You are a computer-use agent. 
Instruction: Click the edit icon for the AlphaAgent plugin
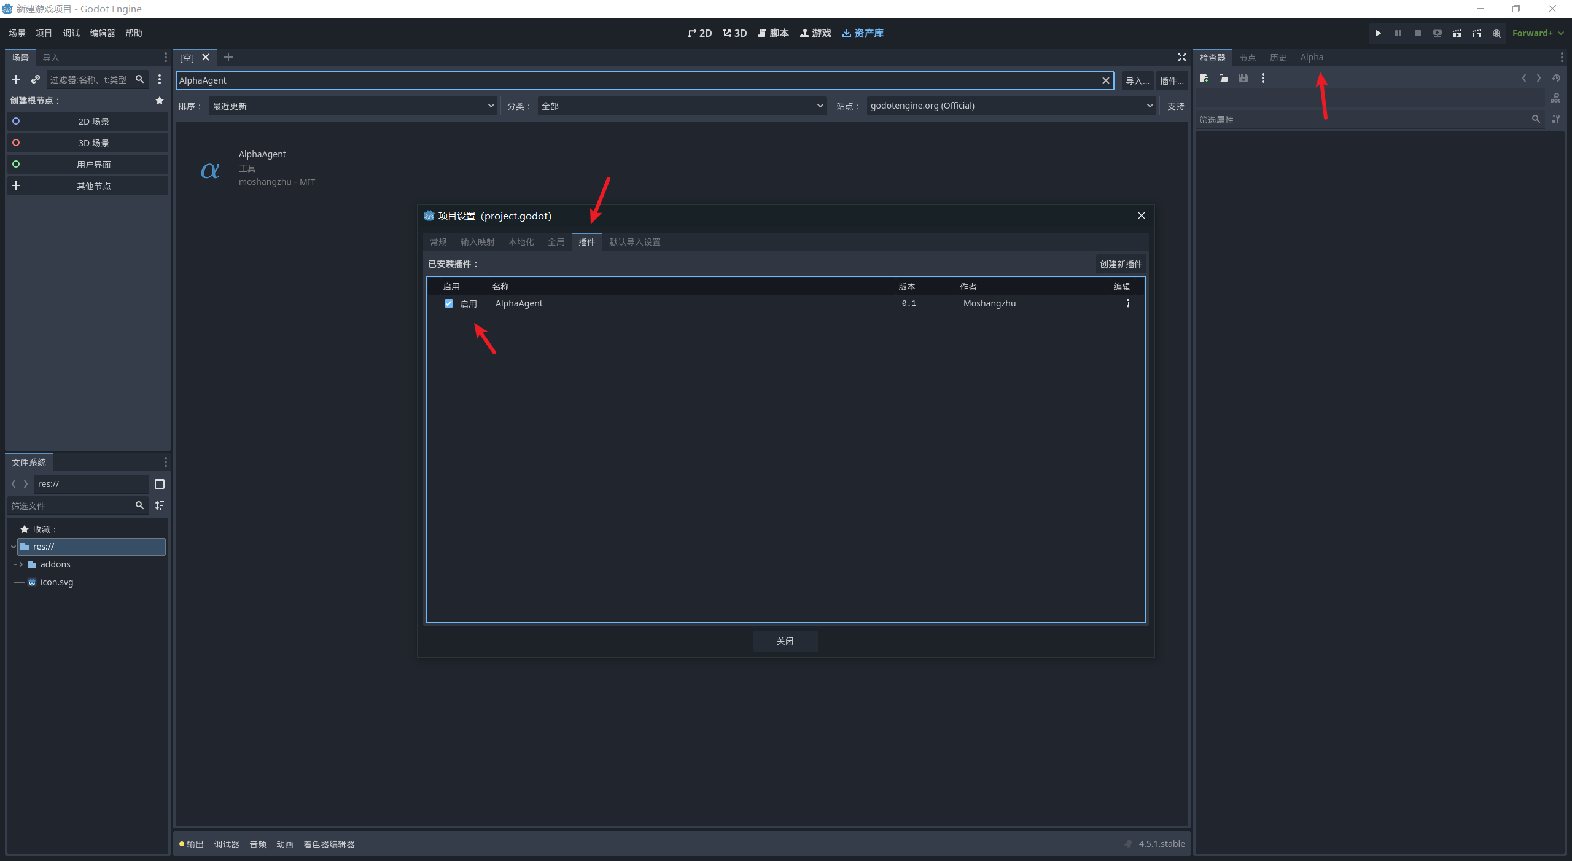click(x=1127, y=303)
